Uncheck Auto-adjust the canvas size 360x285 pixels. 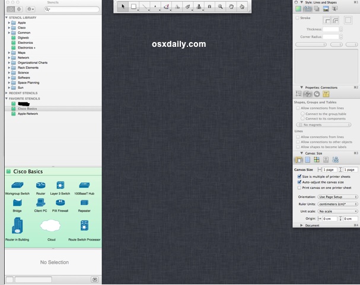(299, 182)
